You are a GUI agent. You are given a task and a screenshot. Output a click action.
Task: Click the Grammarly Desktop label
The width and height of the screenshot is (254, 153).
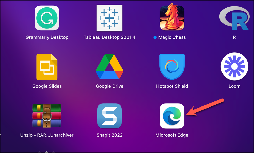point(47,37)
